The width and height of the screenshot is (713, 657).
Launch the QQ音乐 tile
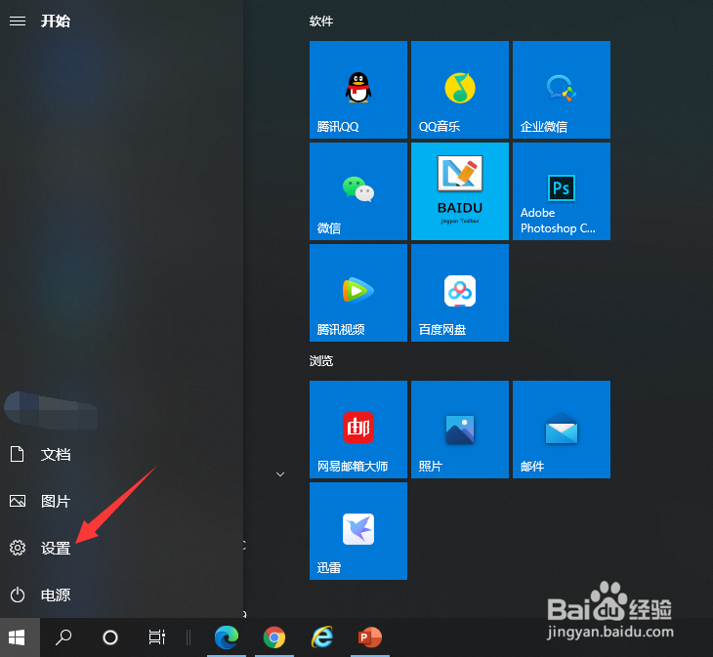[x=460, y=90]
